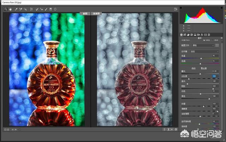
Task: Open the Lens Corrections panel icon
Action: point(198,35)
